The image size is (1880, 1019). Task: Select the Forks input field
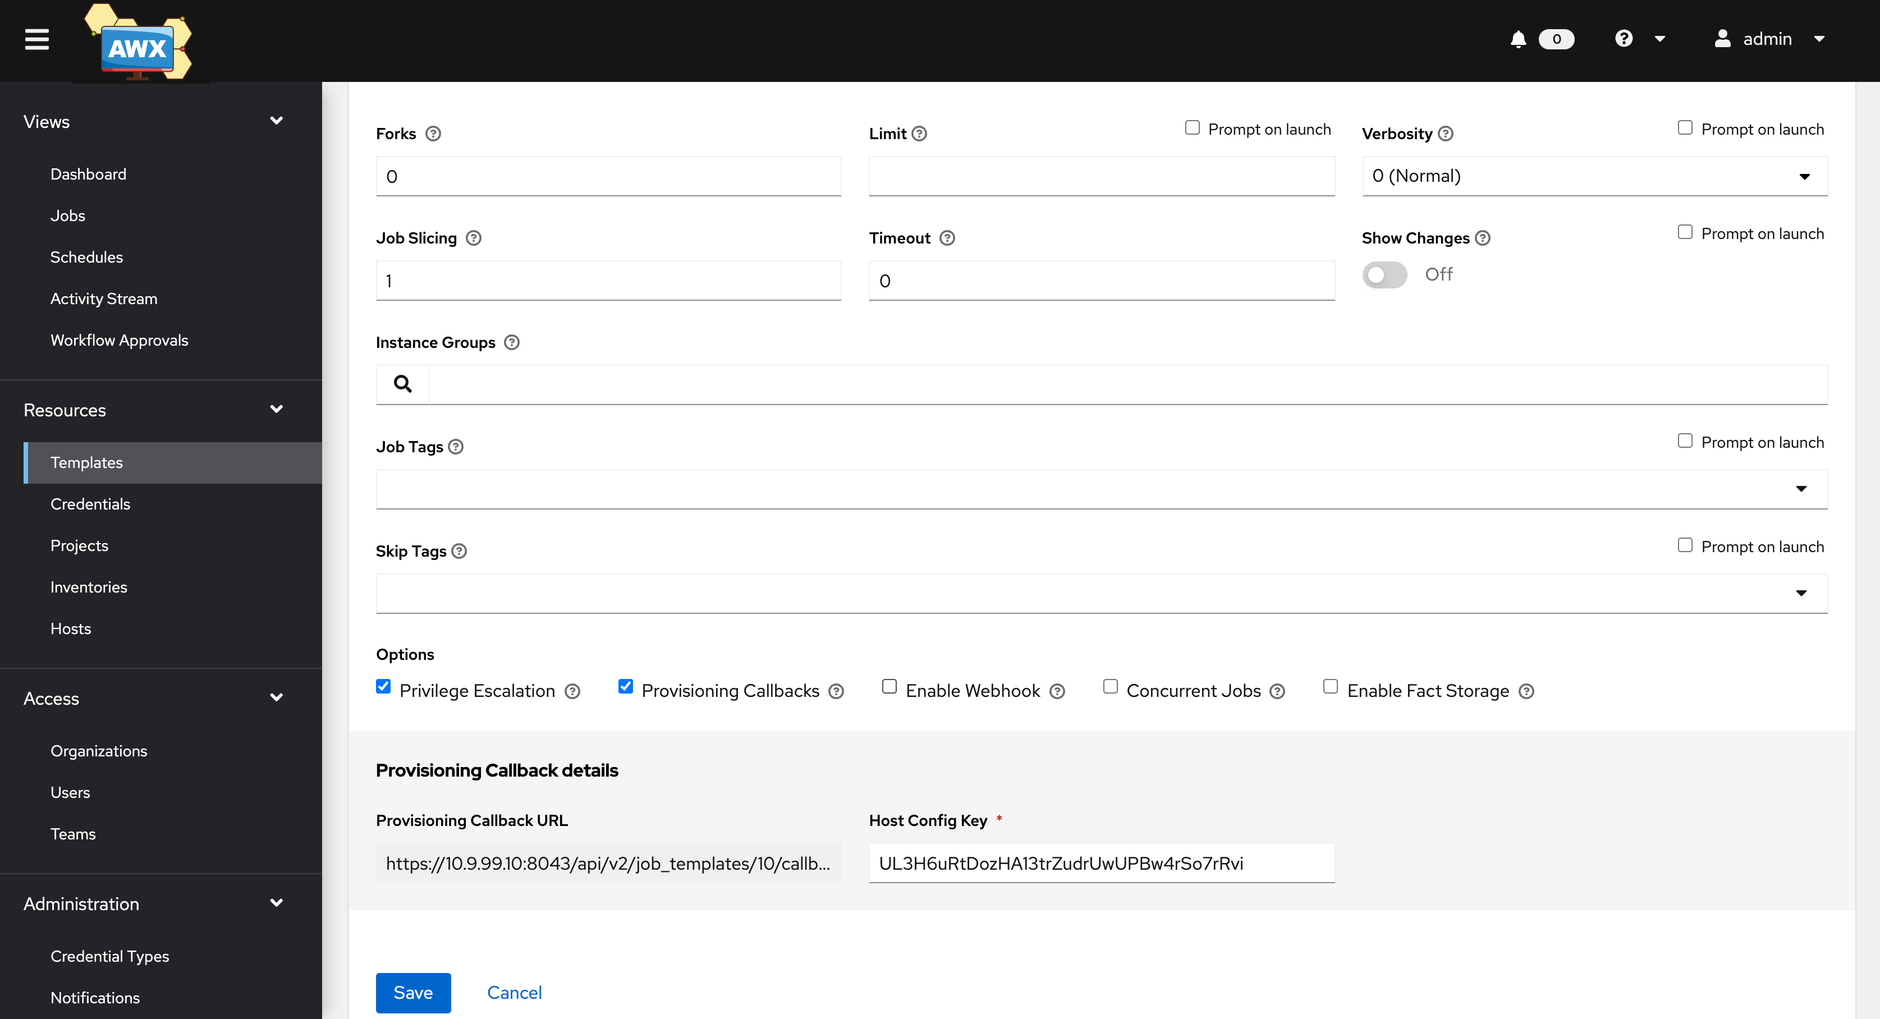pos(607,176)
